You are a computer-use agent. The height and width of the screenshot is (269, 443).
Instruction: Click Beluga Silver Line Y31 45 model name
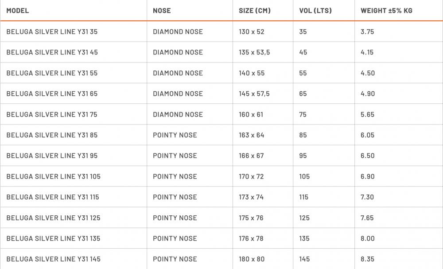(x=52, y=52)
